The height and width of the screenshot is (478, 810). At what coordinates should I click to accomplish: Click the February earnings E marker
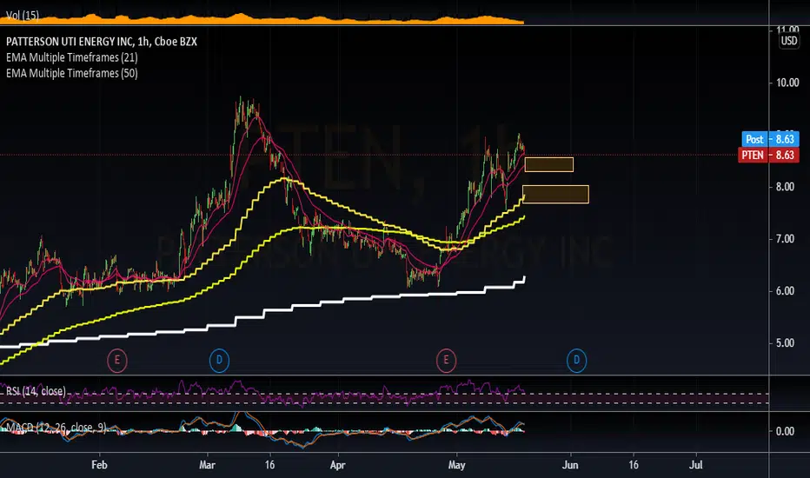(x=117, y=360)
